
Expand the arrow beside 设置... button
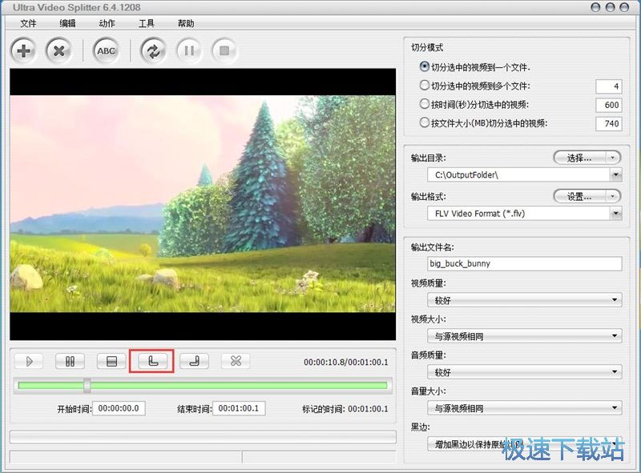613,197
